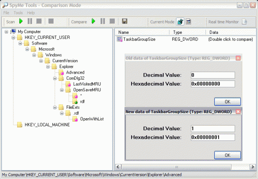Collapse the Windows tree node
The image size is (258, 179).
click(x=34, y=55)
